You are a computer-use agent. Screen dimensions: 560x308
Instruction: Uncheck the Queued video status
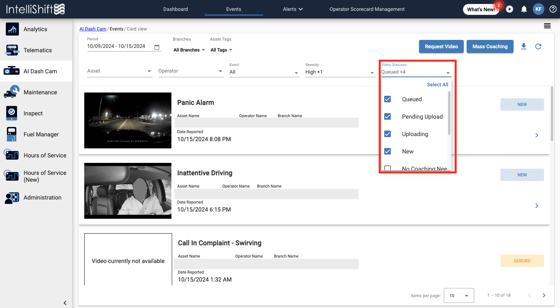(387, 99)
